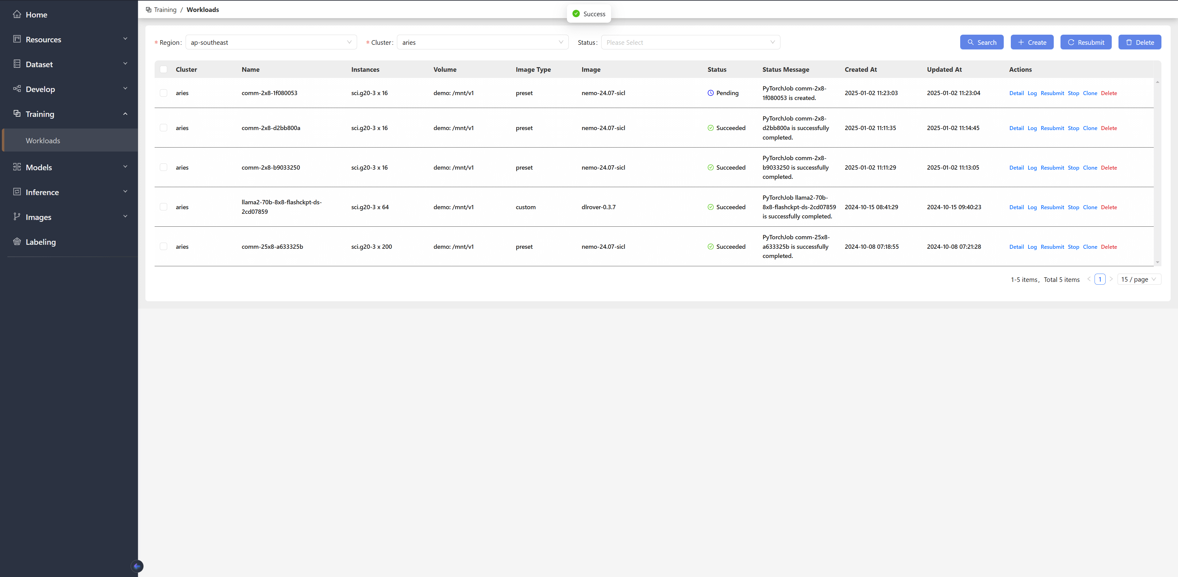1178x577 pixels.
Task: Click the Images branch icon in sidebar
Action: coord(17,217)
